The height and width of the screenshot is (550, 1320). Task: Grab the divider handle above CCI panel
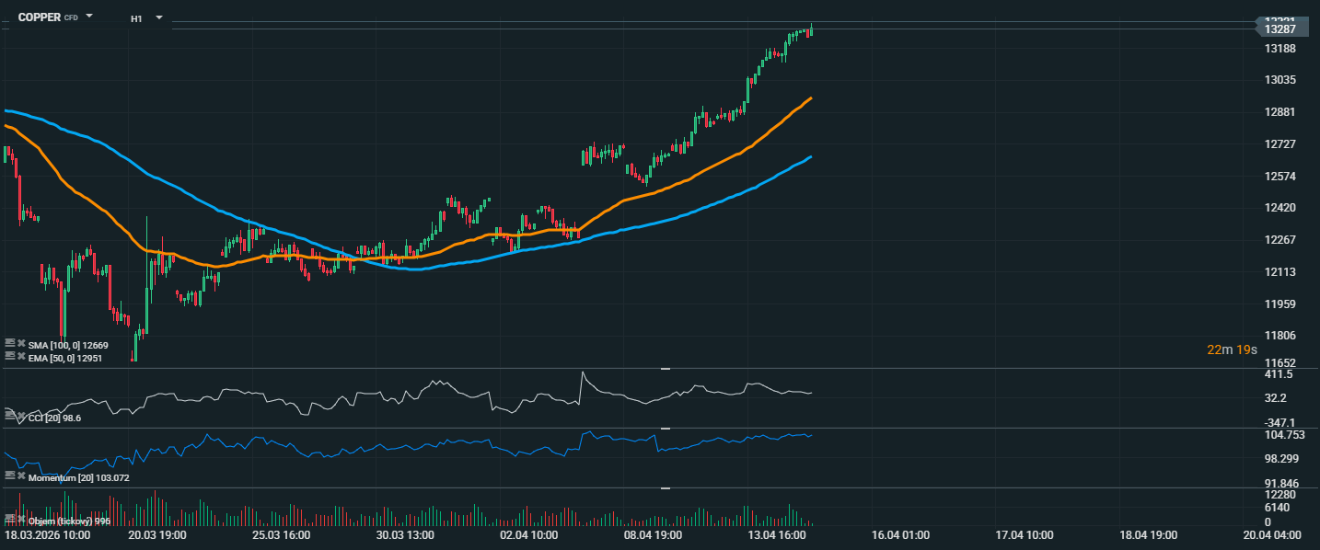pyautogui.click(x=666, y=369)
